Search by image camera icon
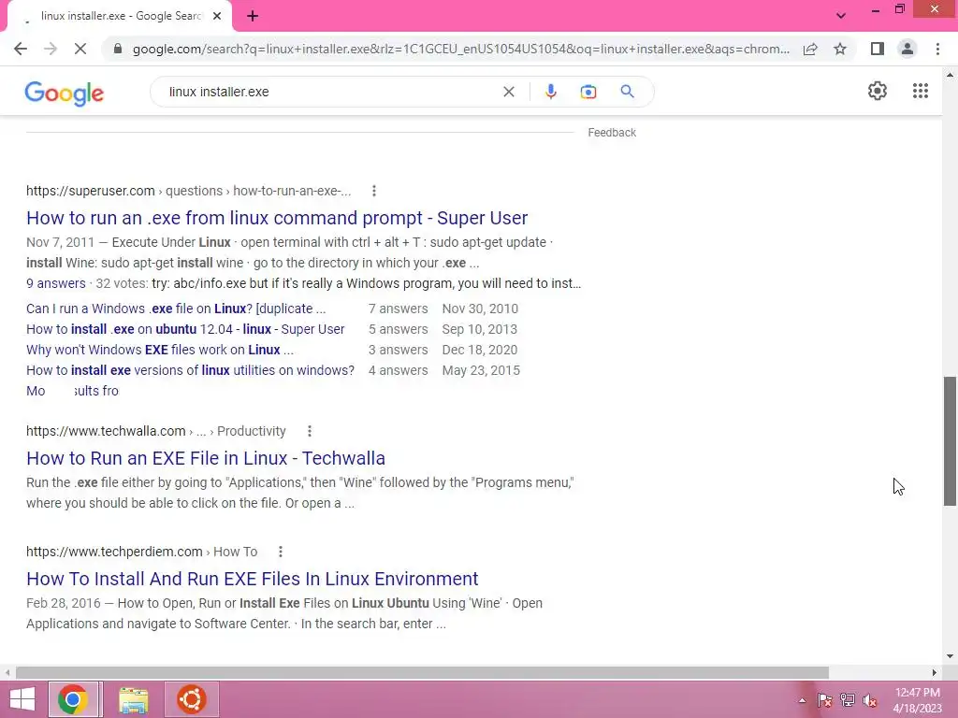 [x=588, y=92]
